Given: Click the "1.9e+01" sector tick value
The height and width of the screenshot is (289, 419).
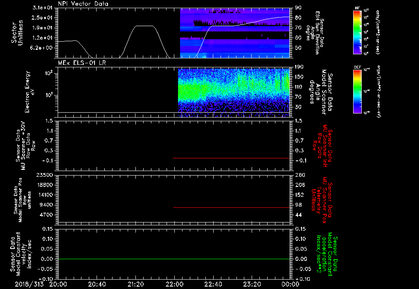Looking at the screenshot, I should [x=43, y=28].
